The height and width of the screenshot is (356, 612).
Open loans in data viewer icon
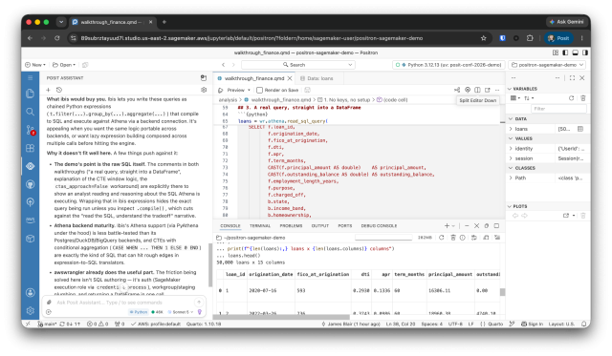coord(580,129)
